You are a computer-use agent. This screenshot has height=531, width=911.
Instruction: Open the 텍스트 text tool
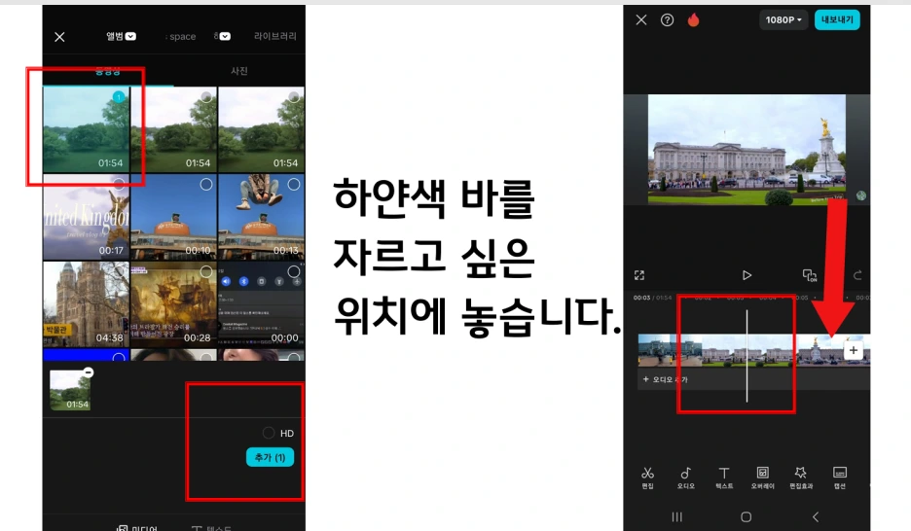pyautogui.click(x=724, y=478)
